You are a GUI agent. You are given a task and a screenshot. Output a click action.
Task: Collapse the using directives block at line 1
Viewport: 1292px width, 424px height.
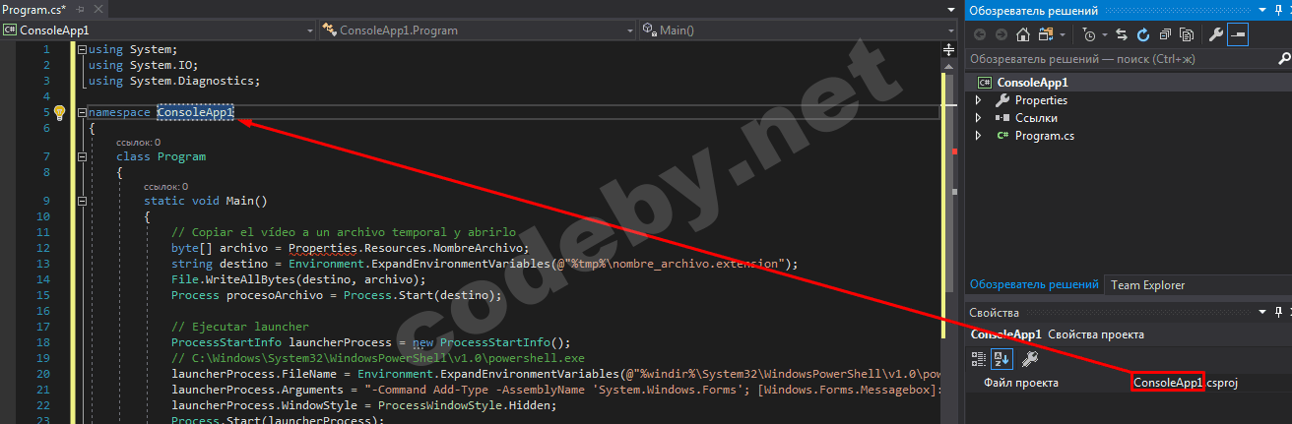tap(81, 49)
